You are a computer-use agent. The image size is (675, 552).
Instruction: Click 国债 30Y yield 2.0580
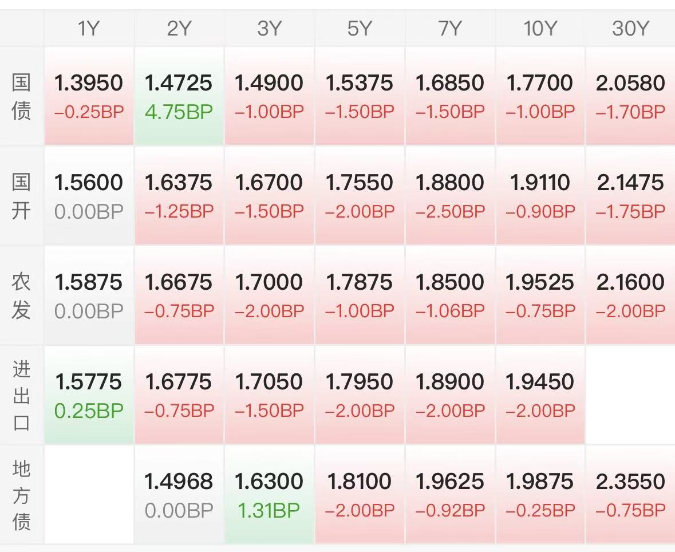pos(630,96)
